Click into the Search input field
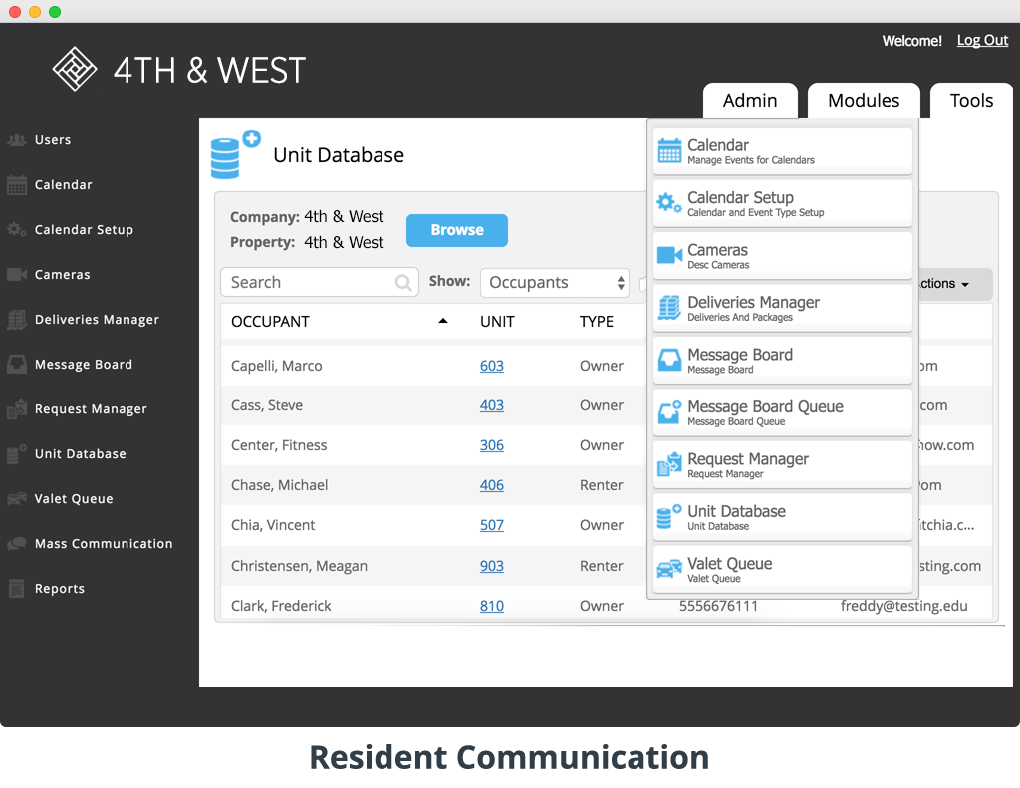Viewport: 1020px width, 788px height. pyautogui.click(x=309, y=283)
